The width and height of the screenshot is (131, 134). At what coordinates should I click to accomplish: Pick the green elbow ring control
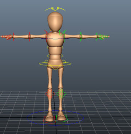(81, 37)
